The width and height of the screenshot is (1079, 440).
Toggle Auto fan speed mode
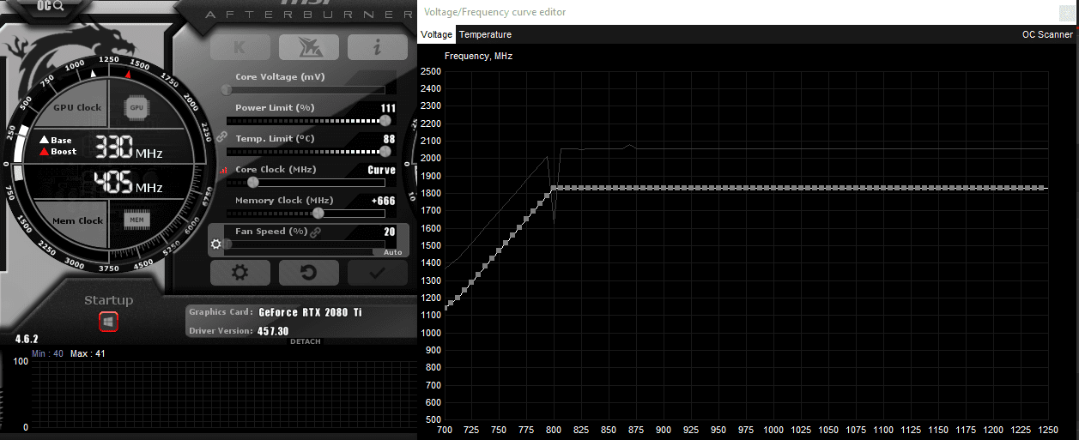pyautogui.click(x=391, y=252)
